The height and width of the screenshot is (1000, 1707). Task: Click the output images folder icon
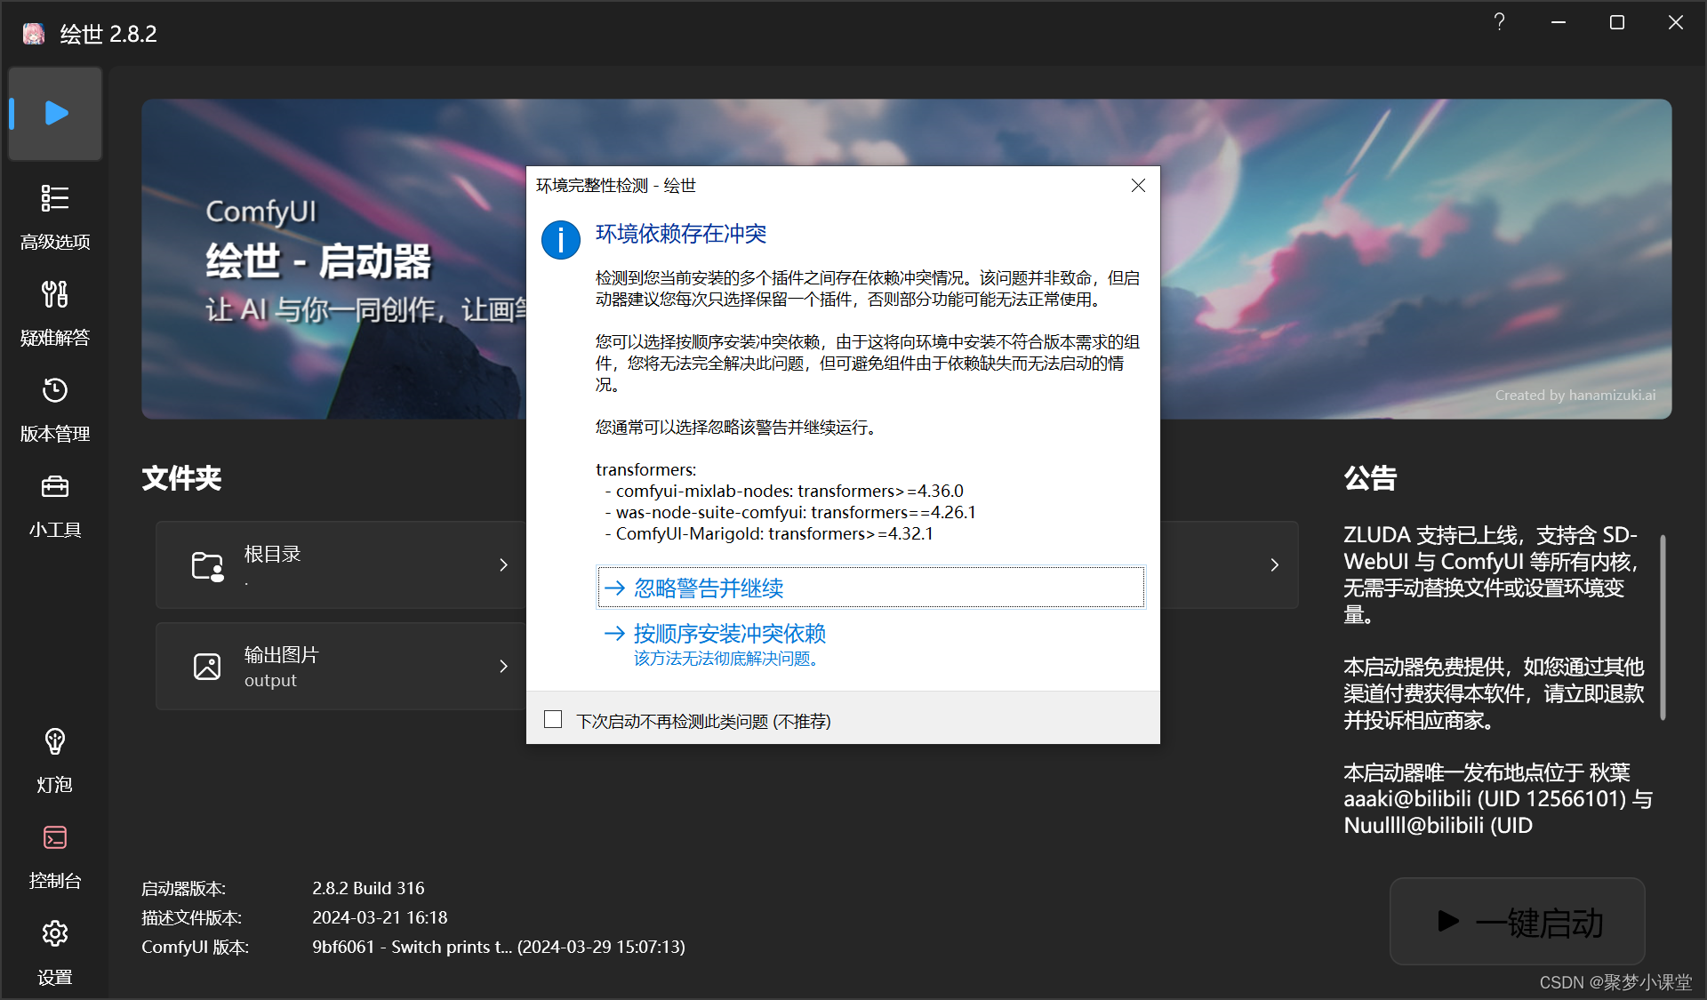207,667
